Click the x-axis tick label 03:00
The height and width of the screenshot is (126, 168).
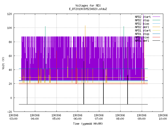pos(13,119)
